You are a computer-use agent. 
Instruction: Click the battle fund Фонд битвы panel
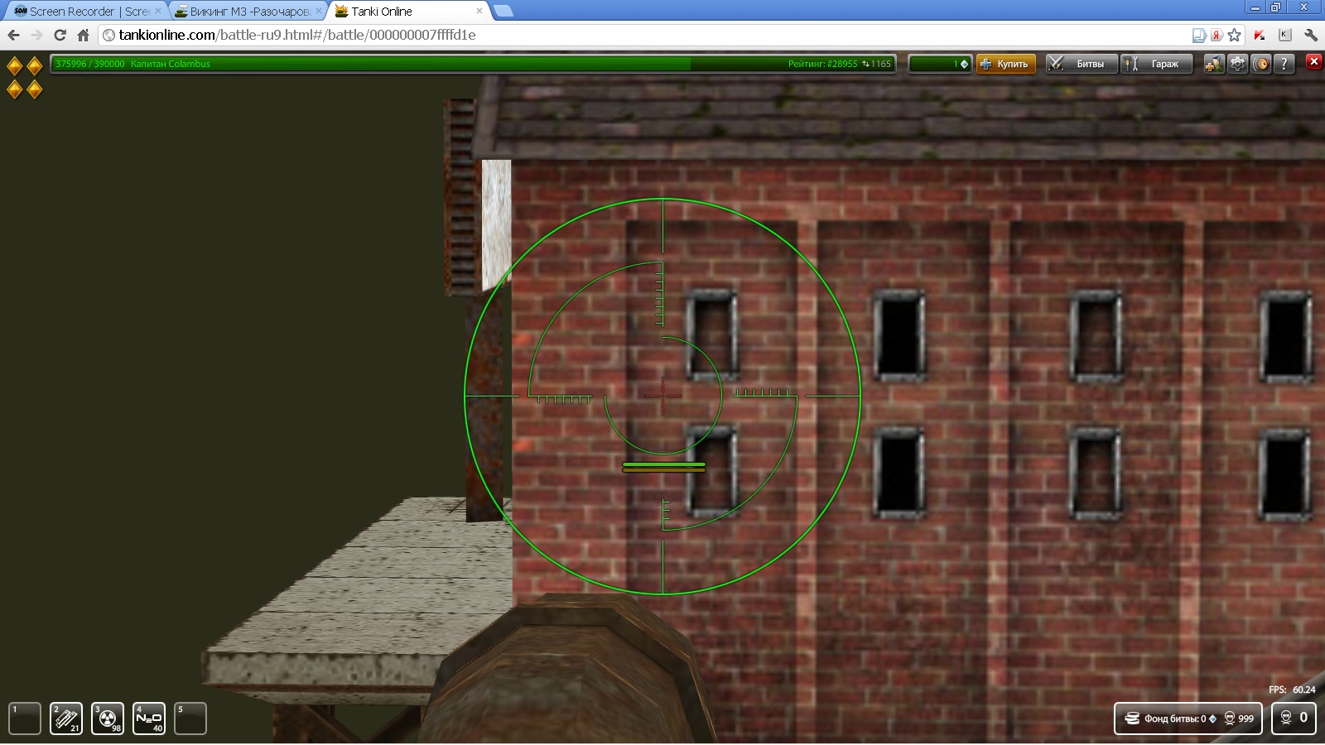tap(1188, 719)
